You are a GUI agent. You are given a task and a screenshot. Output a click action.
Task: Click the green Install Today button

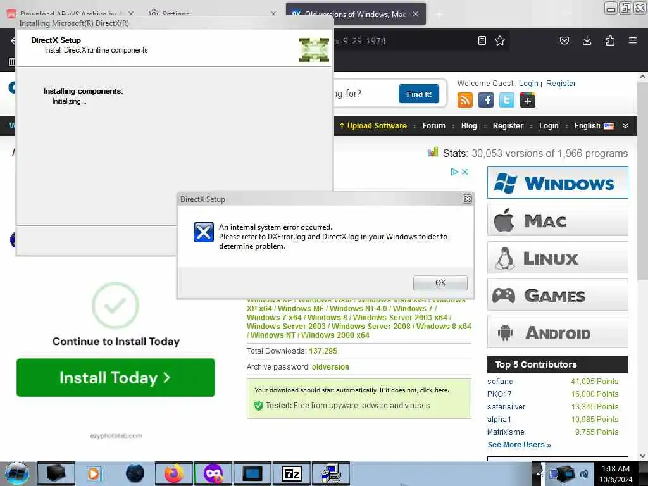(x=116, y=378)
